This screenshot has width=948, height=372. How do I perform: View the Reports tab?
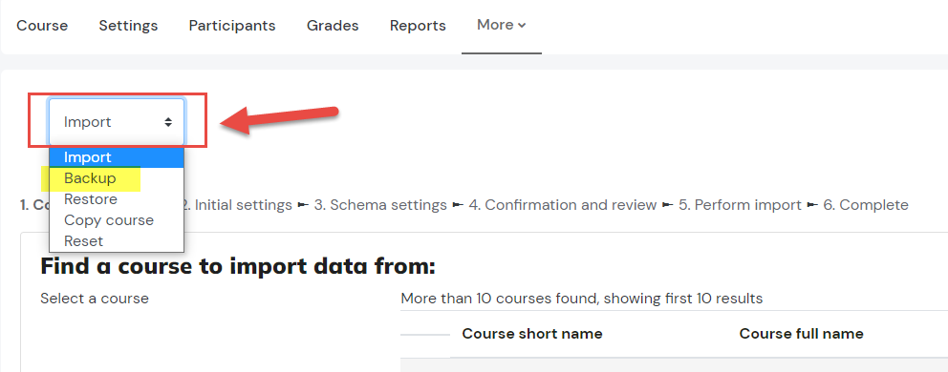pos(418,26)
